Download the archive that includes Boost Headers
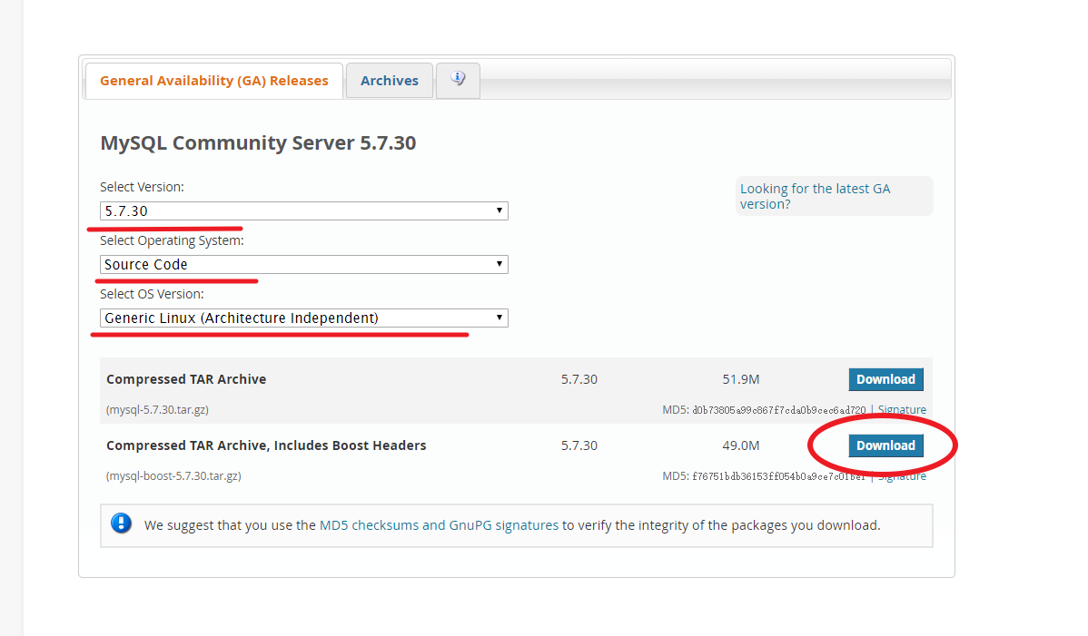This screenshot has height=636, width=1088. coord(885,445)
